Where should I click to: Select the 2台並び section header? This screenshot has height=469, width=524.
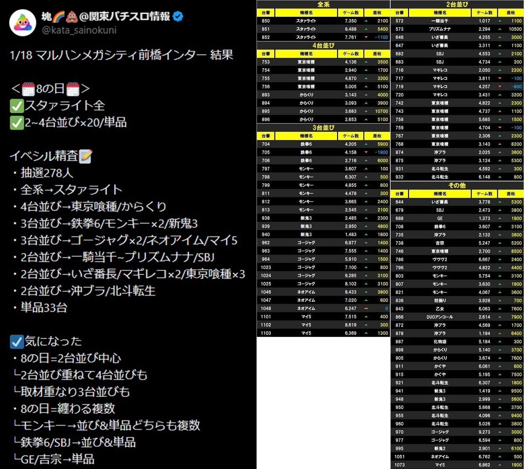[x=457, y=4]
